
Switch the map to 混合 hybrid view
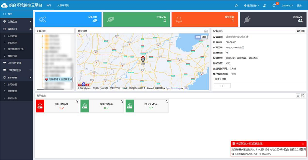(x=204, y=37)
